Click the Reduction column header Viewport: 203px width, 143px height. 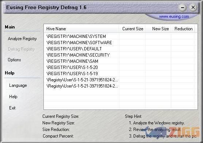tap(183, 29)
